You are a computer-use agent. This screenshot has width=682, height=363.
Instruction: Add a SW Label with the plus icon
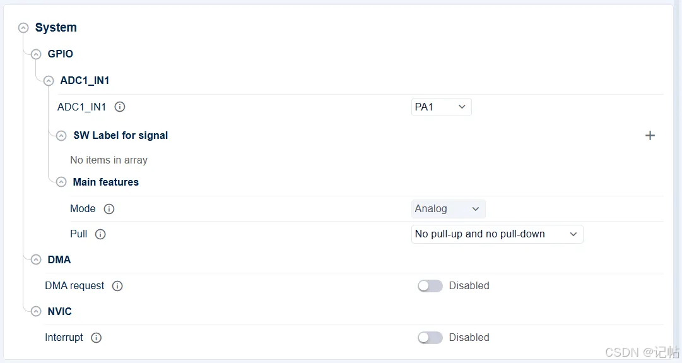tap(650, 135)
